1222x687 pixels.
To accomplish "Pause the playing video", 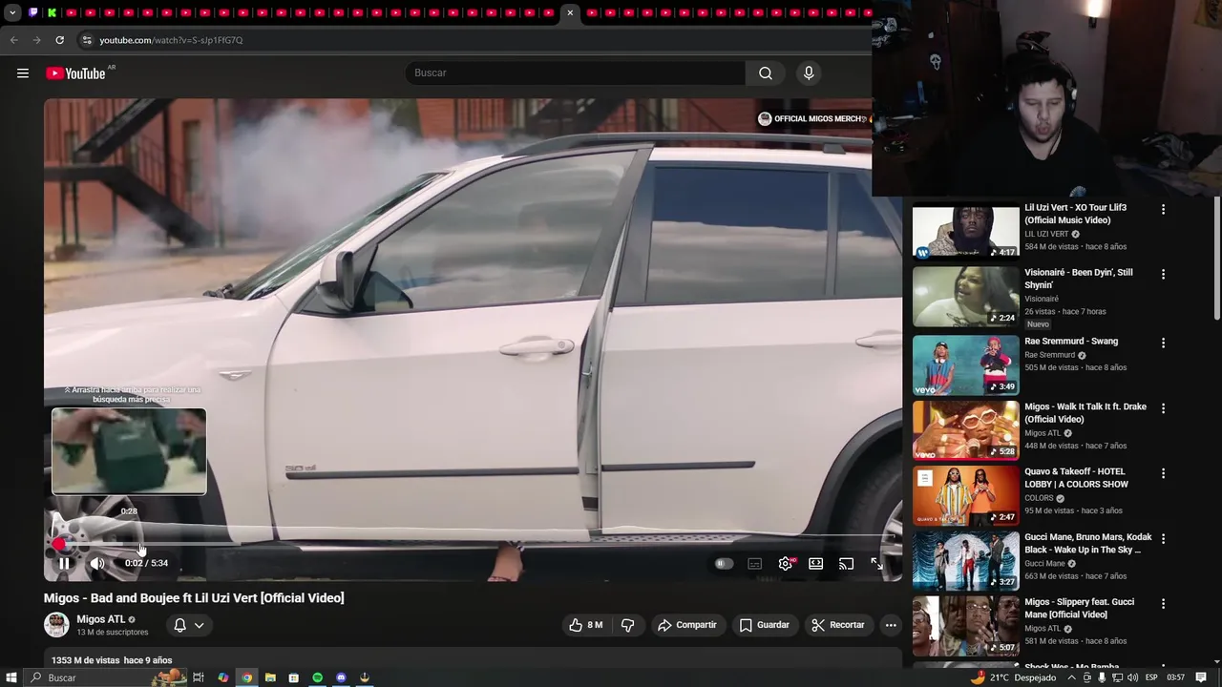I will click(x=64, y=564).
